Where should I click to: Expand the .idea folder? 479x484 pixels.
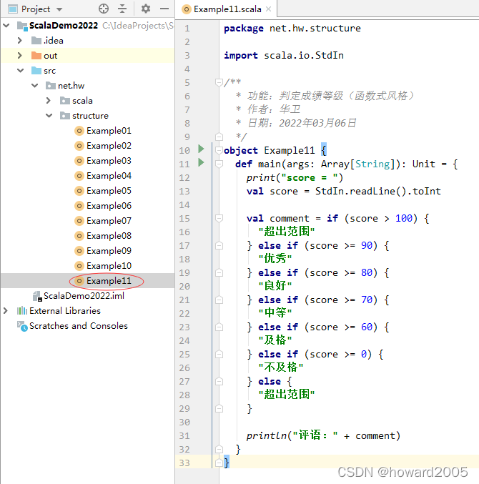point(20,41)
